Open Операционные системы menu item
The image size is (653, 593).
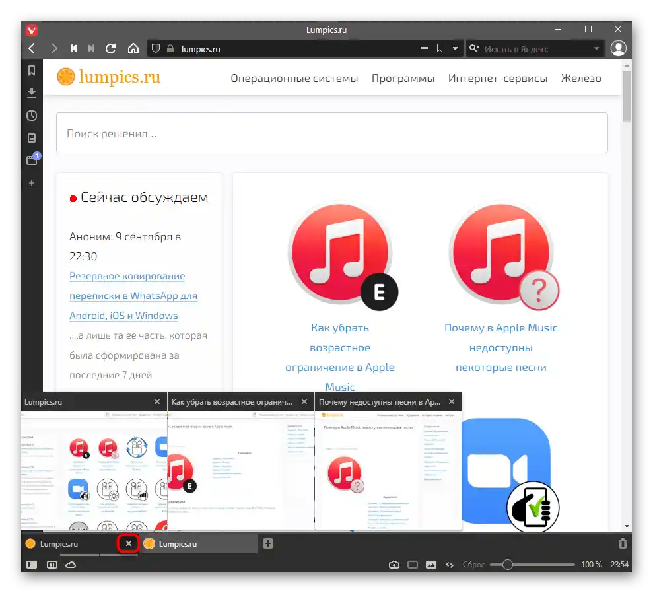[x=294, y=79]
